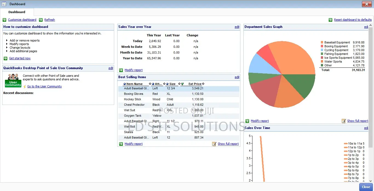Click arrow icon beside Best Selling Modify report
This screenshot has width=374, height=191.
coord(121,144)
